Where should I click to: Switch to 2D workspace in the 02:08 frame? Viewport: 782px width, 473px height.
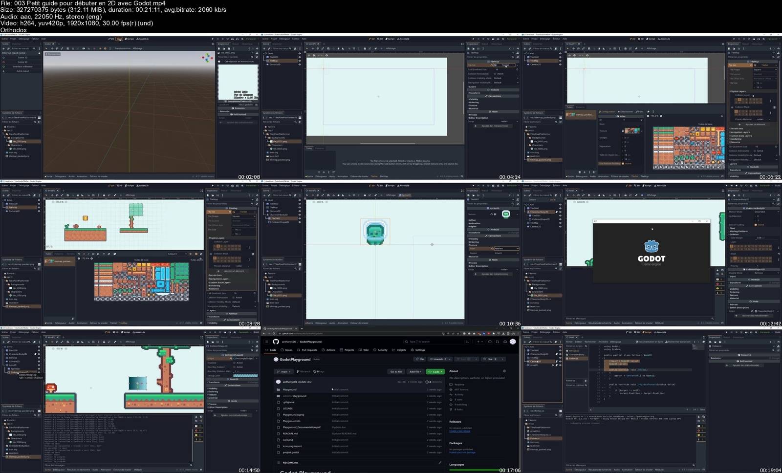pos(111,39)
